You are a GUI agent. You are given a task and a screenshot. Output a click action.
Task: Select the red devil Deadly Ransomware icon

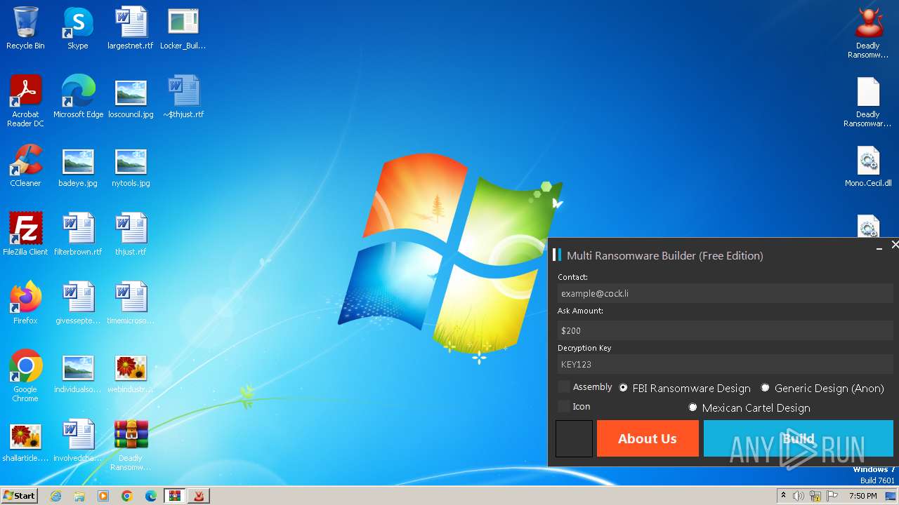868,33
